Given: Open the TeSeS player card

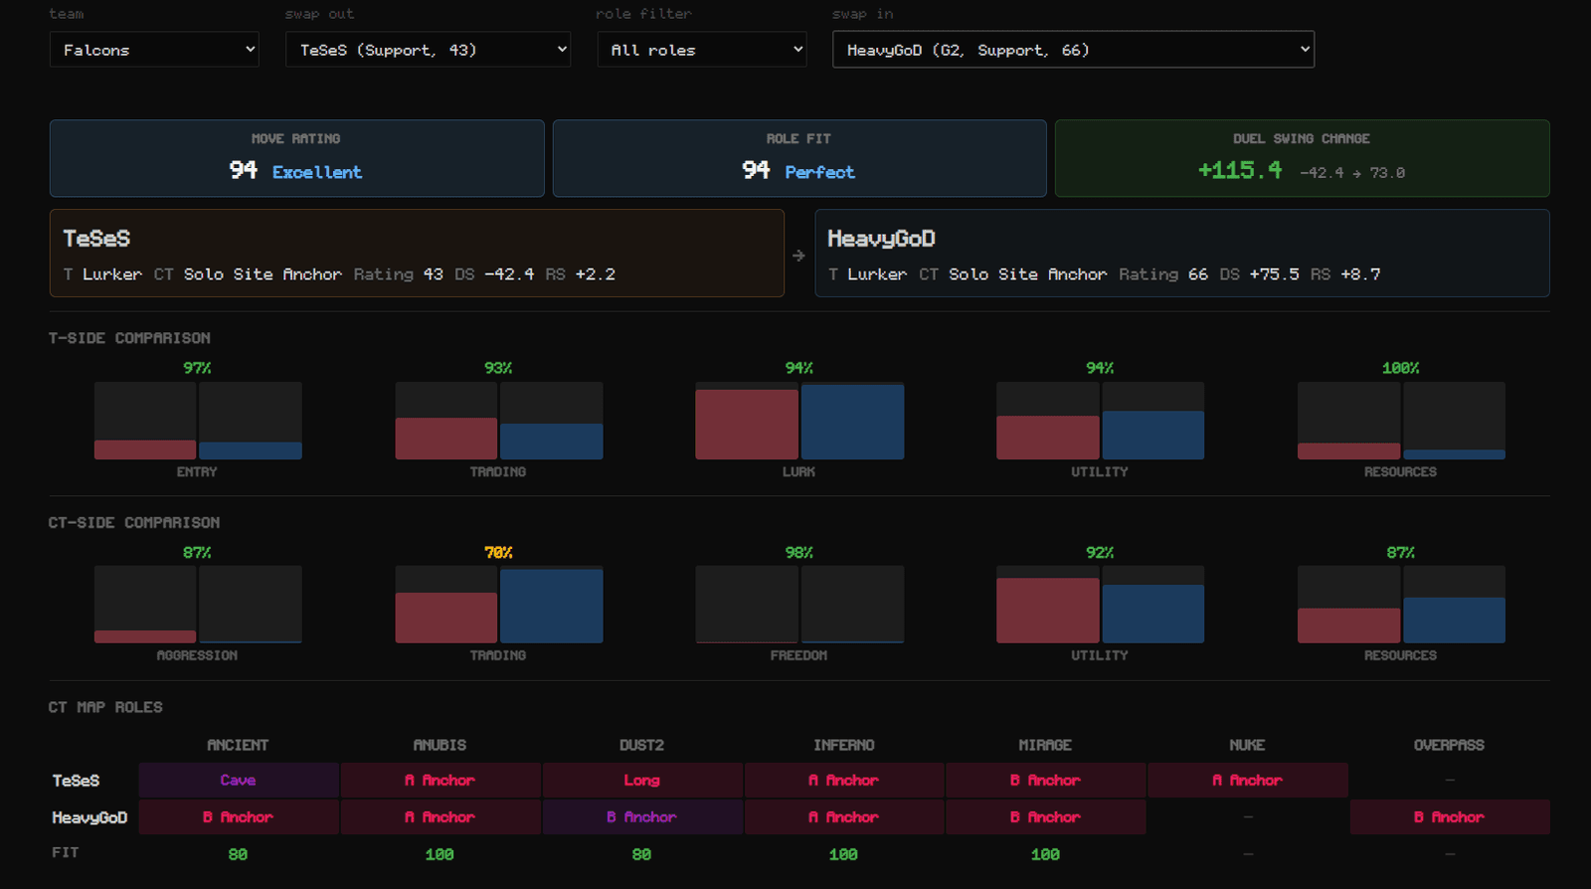Looking at the screenshot, I should coord(417,253).
